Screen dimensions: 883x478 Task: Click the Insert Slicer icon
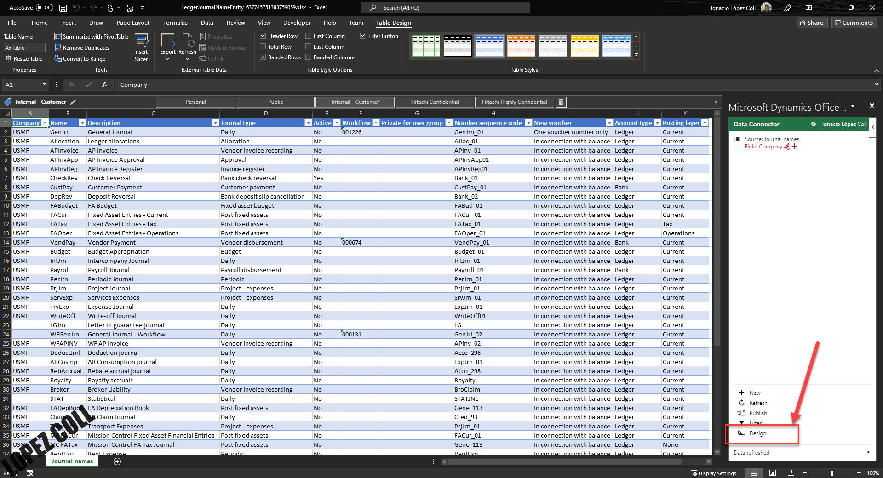coord(141,41)
